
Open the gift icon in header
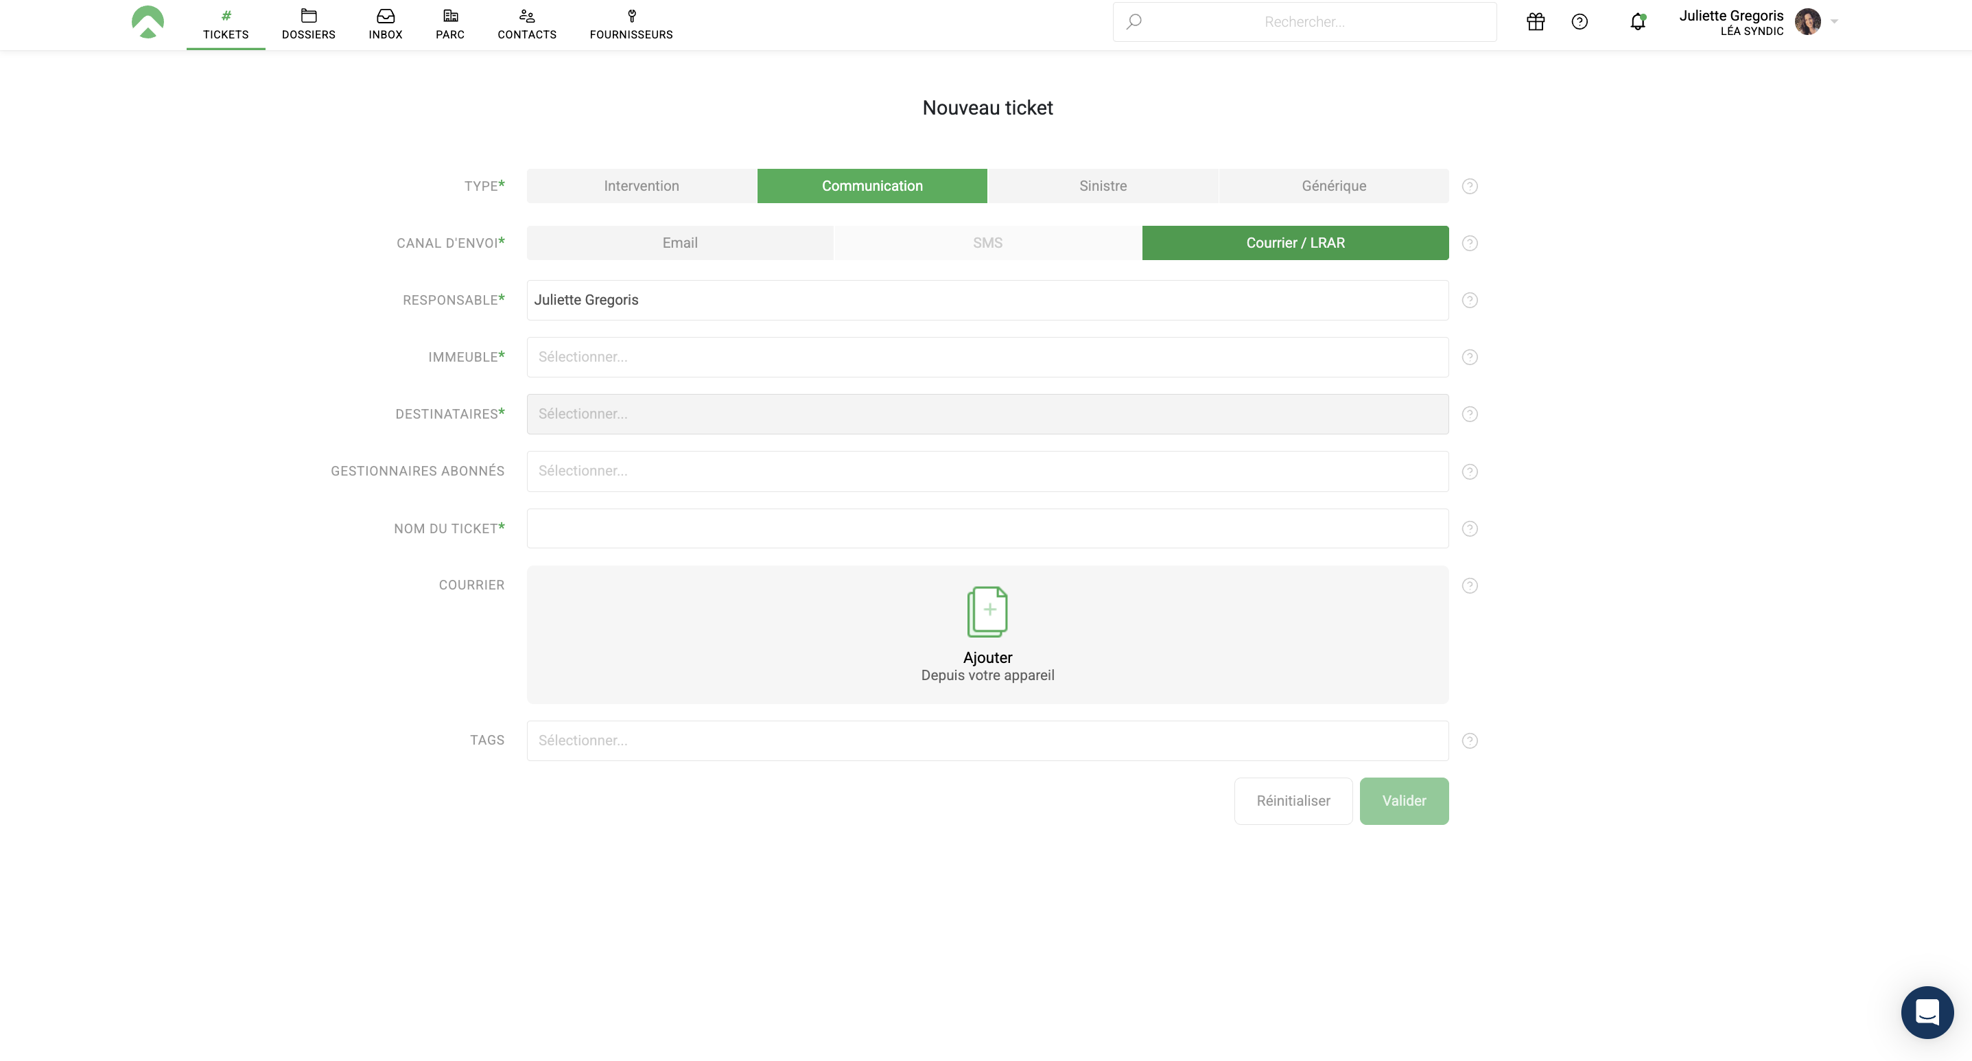tap(1535, 21)
